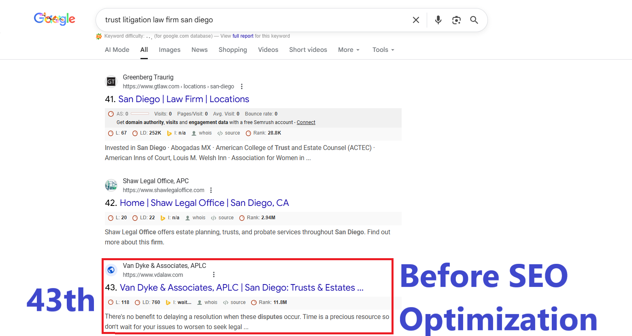Image resolution: width=632 pixels, height=336 pixels.
Task: Open the three-dot menu for the gtlaw.com result
Action: tap(242, 86)
